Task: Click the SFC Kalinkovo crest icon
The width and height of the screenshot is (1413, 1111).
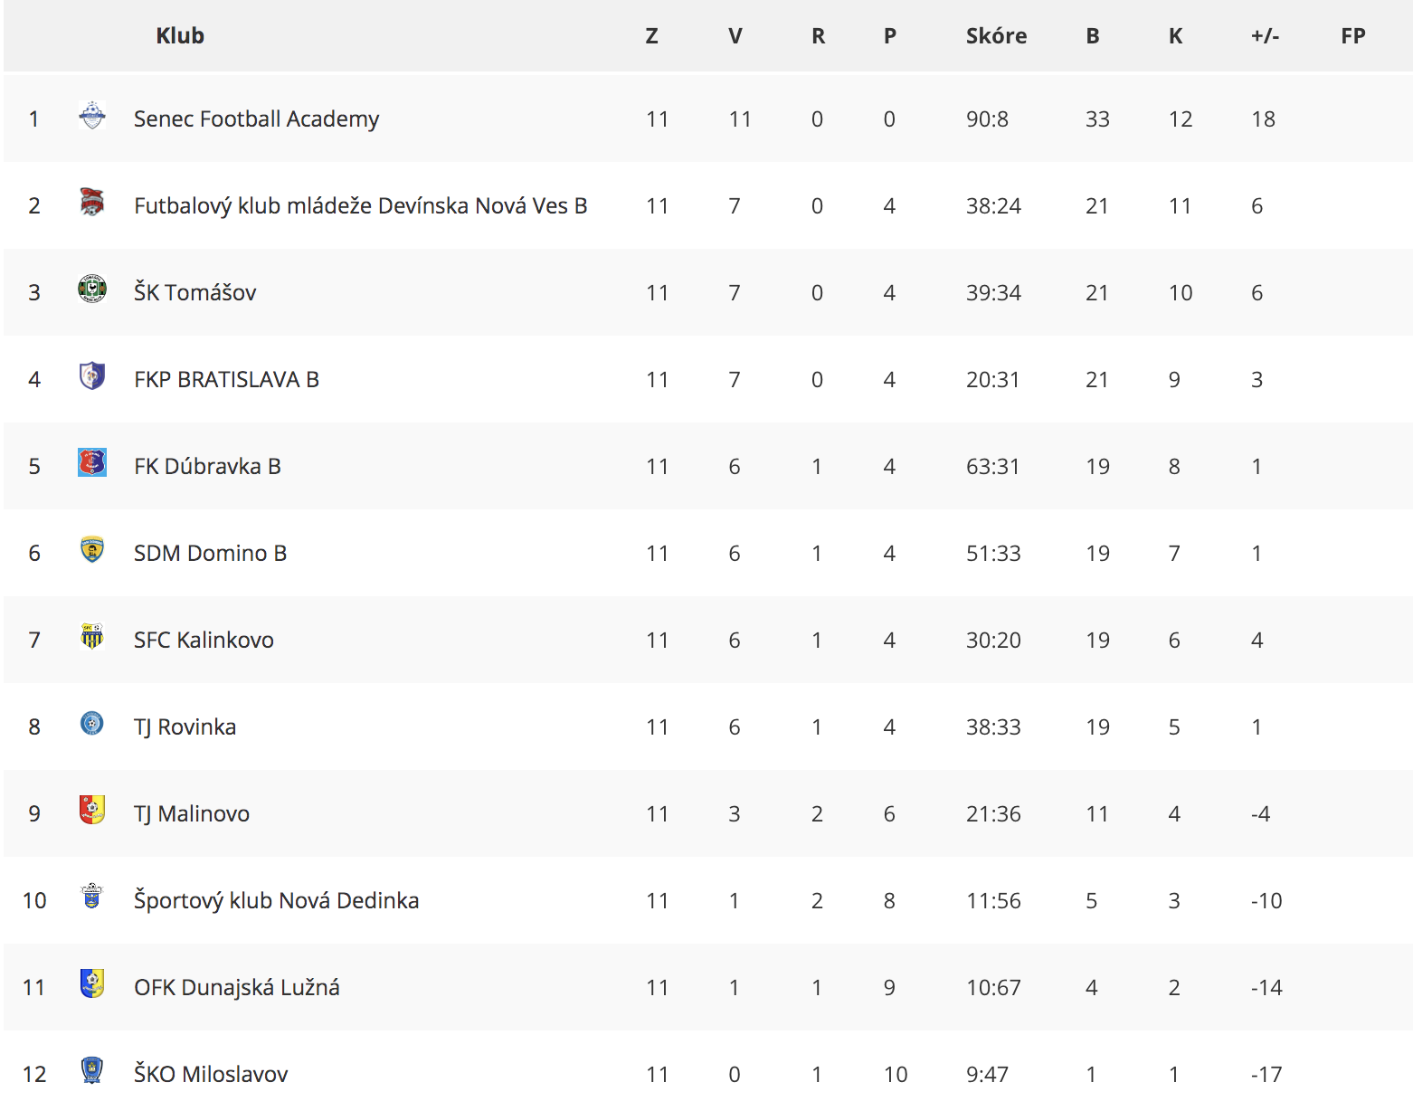Action: [91, 637]
